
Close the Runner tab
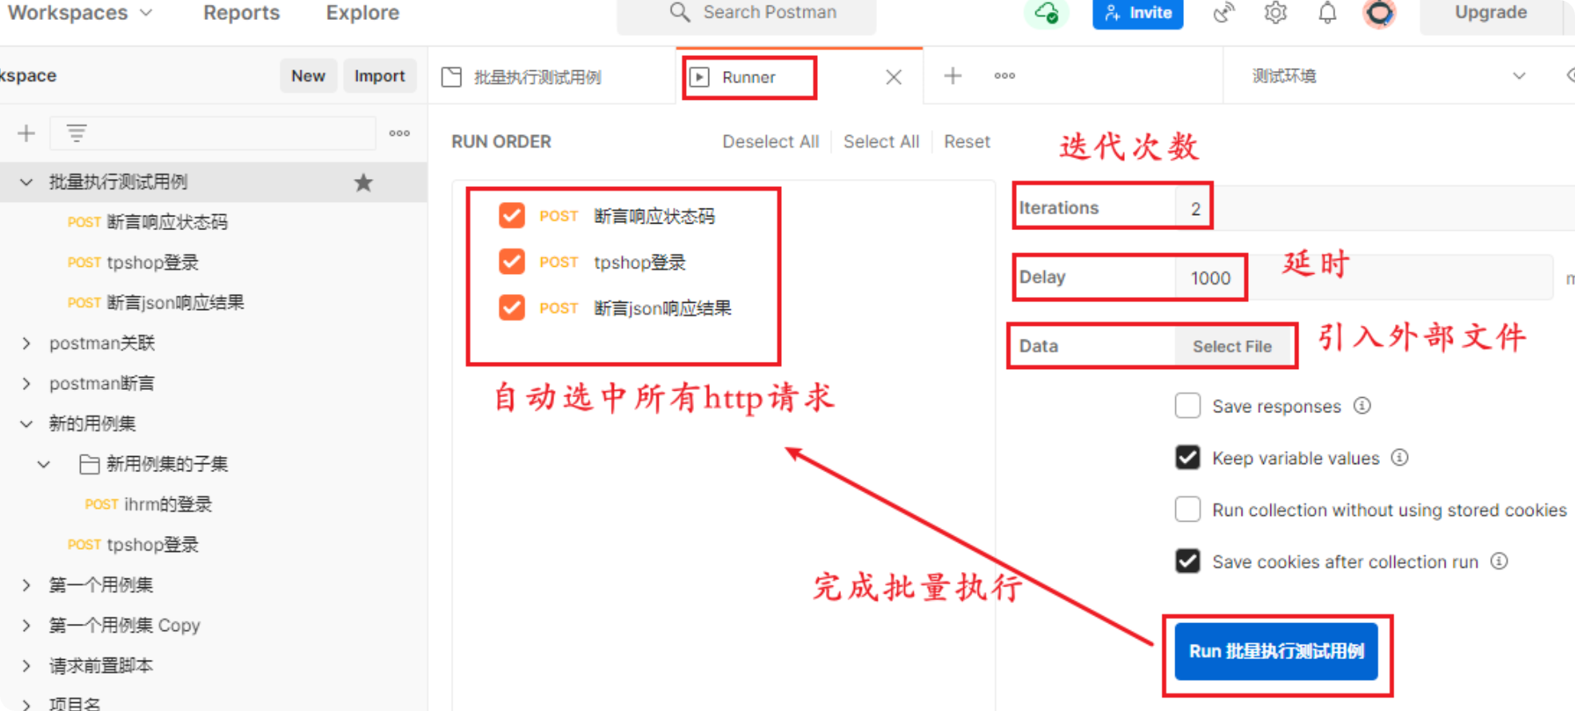[894, 77]
